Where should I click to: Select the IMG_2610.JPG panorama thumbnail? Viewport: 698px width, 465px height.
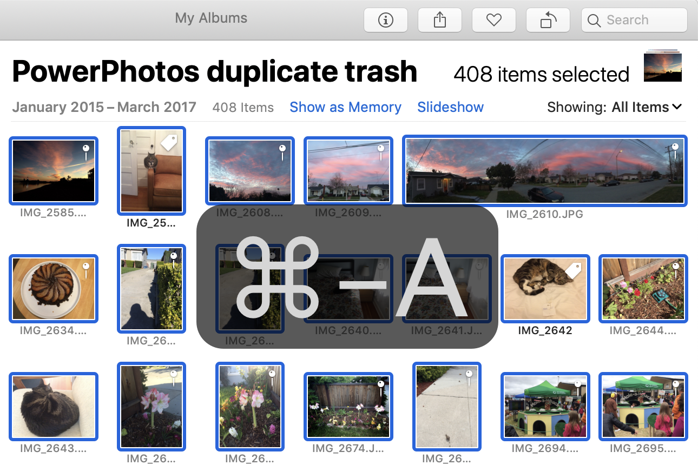[545, 171]
